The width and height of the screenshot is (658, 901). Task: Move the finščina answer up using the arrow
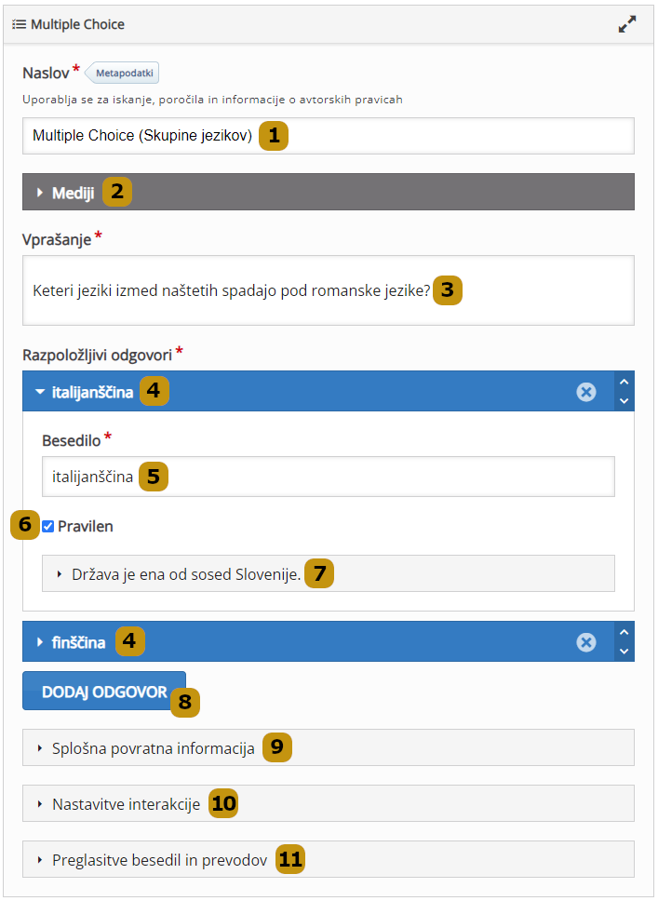(x=625, y=634)
